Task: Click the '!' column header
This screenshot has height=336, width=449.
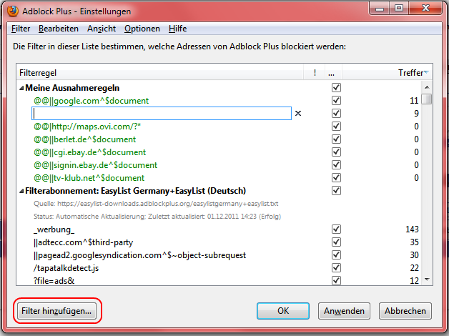Action: click(315, 72)
